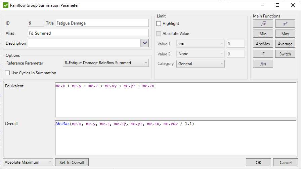Insert the Average function
The image size is (301, 169).
(x=285, y=44)
